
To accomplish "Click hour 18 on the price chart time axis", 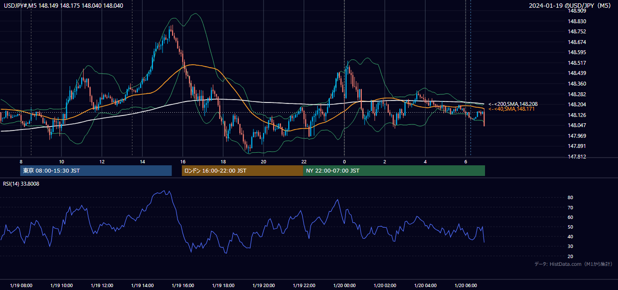I will 223,161.
